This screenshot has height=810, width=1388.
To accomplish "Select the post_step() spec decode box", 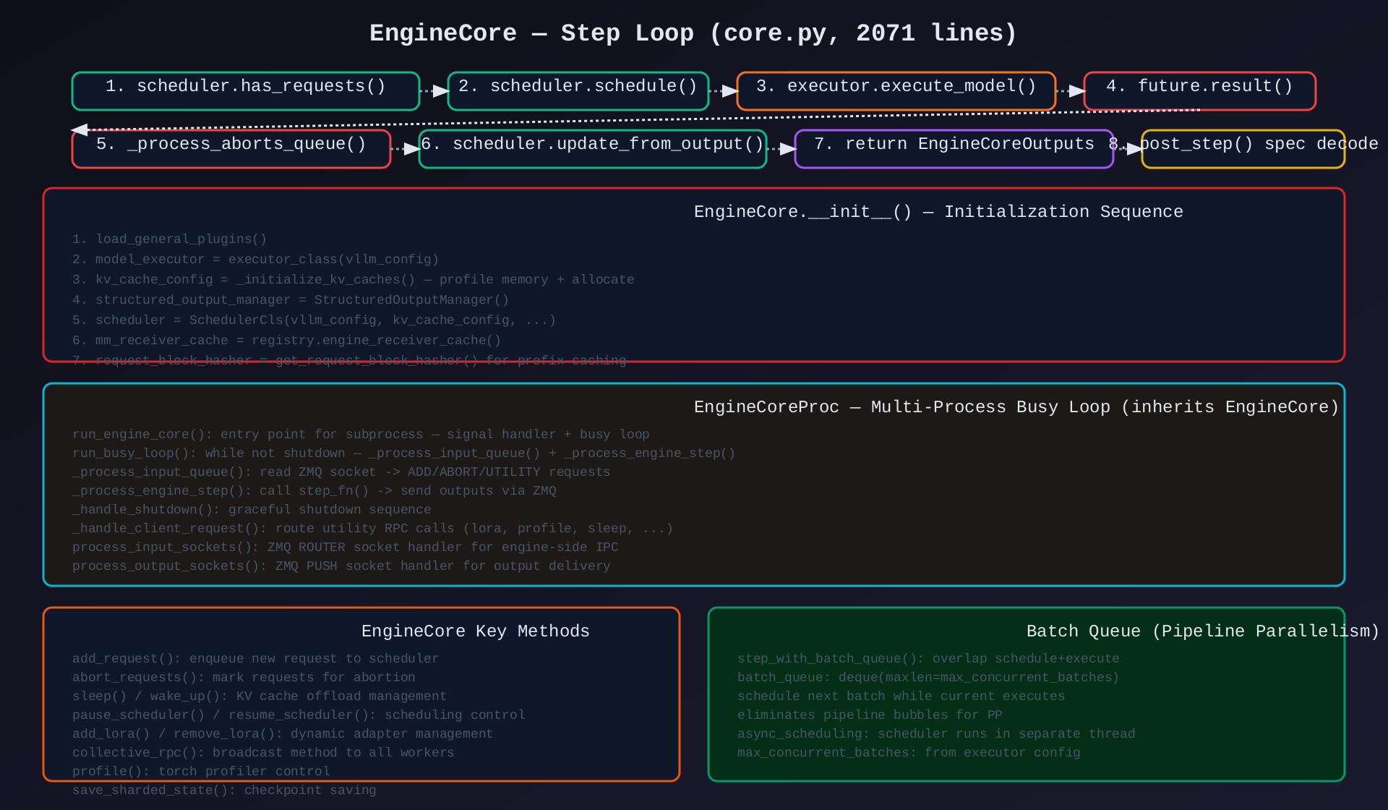I will tap(1243, 149).
